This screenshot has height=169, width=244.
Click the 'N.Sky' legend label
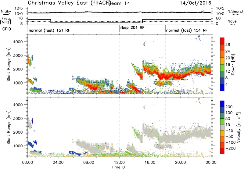coord(6,11)
